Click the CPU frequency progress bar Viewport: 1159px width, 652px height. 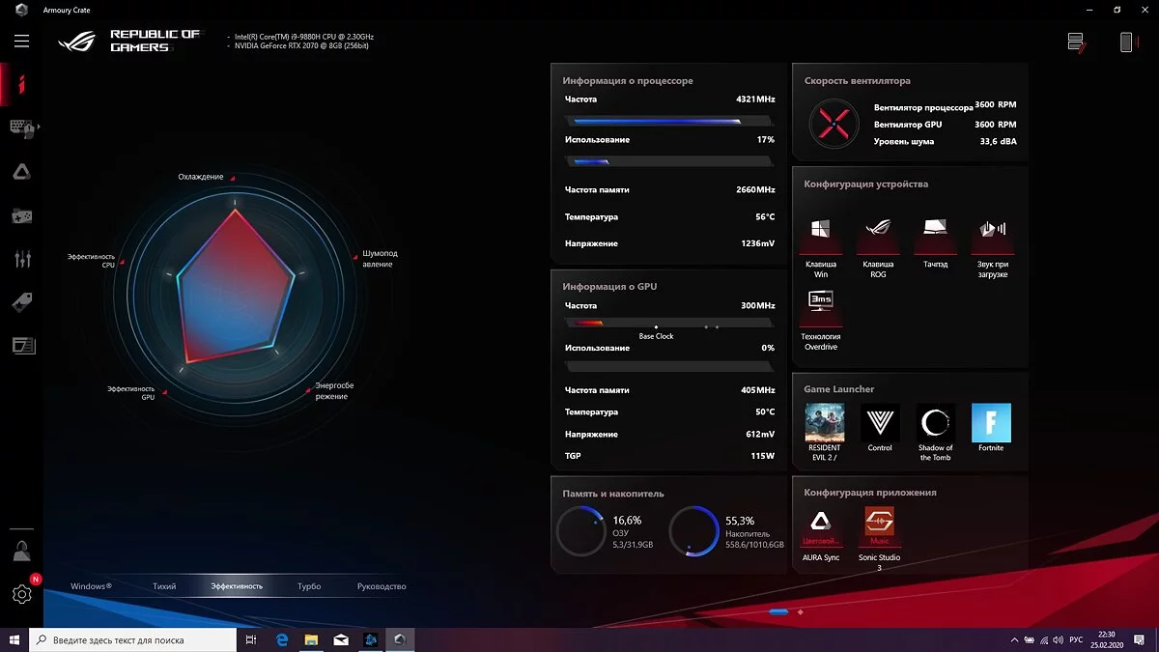[x=668, y=121]
